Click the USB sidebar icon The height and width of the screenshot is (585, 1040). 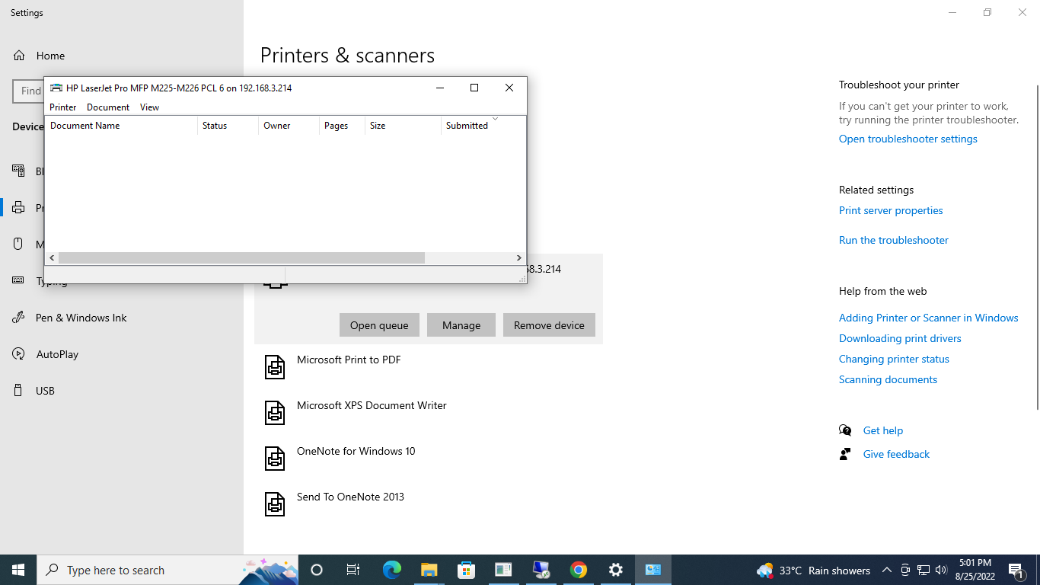[19, 391]
